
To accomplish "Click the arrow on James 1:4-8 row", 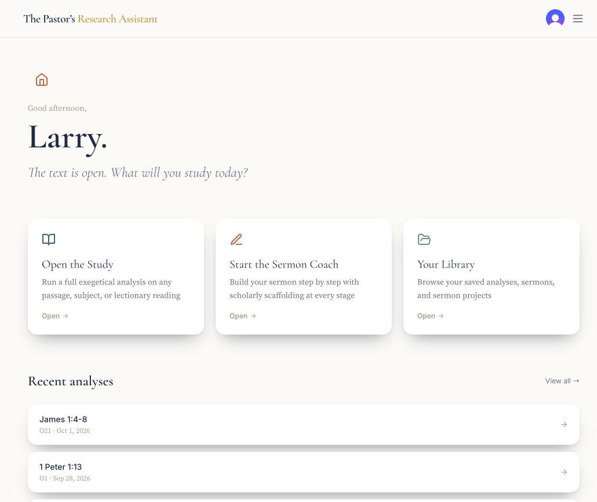I will pyautogui.click(x=564, y=425).
